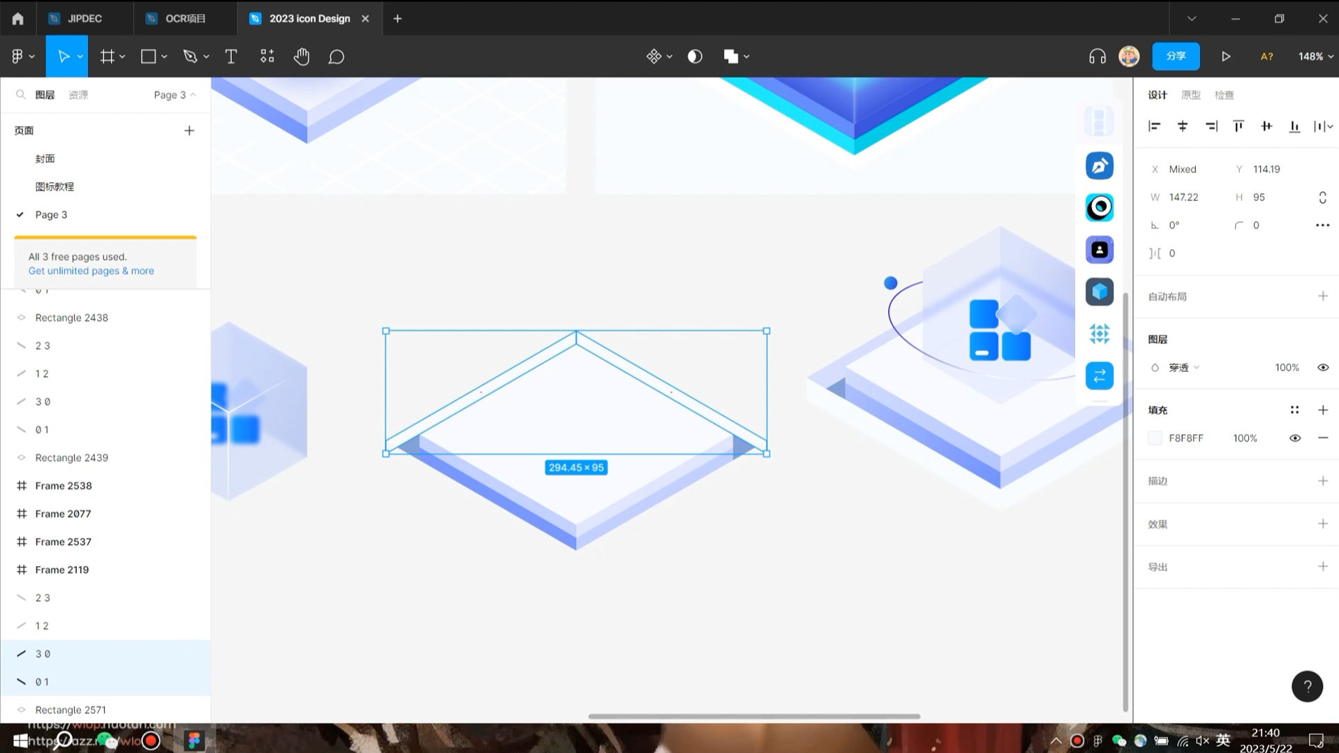This screenshot has width=1339, height=753.
Task: Hide the F8F8FF fill with its eye toggle
Action: click(x=1295, y=438)
